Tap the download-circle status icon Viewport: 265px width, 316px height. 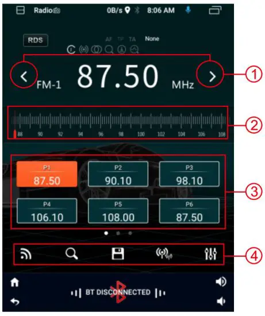tap(122, 49)
